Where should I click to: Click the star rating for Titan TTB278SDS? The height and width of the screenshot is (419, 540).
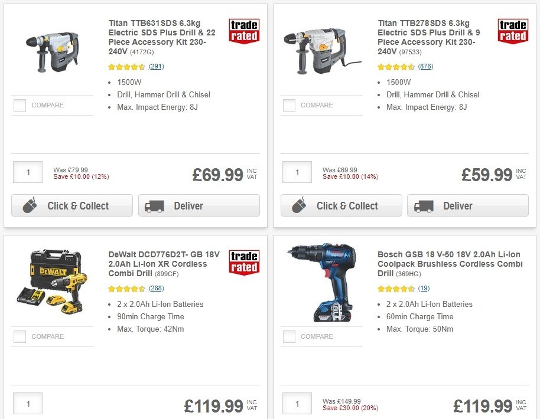396,67
